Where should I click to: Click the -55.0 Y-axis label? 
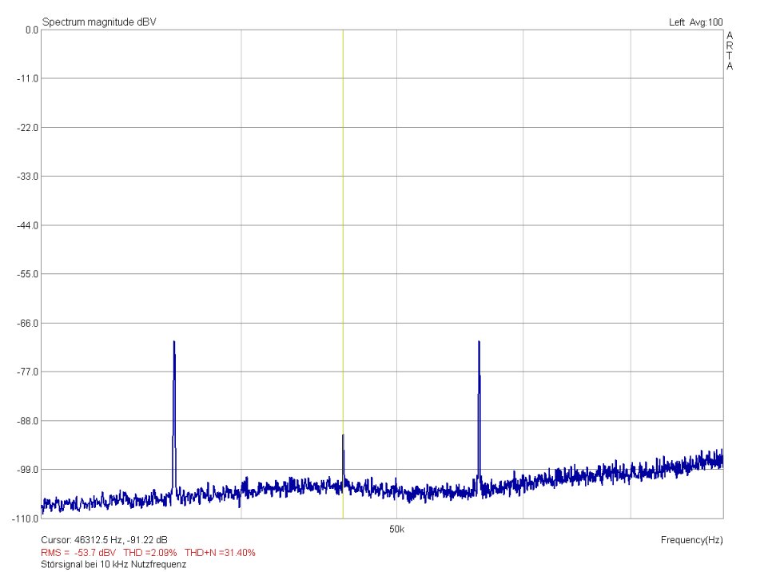pos(29,274)
